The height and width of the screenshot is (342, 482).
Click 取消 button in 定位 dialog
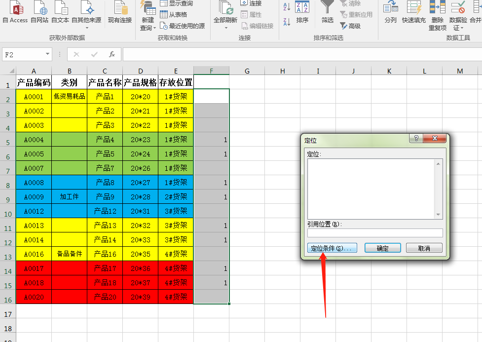pyautogui.click(x=424, y=248)
